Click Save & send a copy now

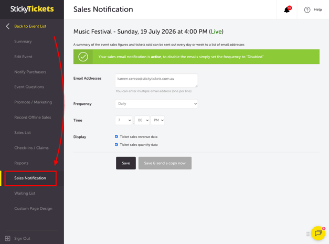165,163
